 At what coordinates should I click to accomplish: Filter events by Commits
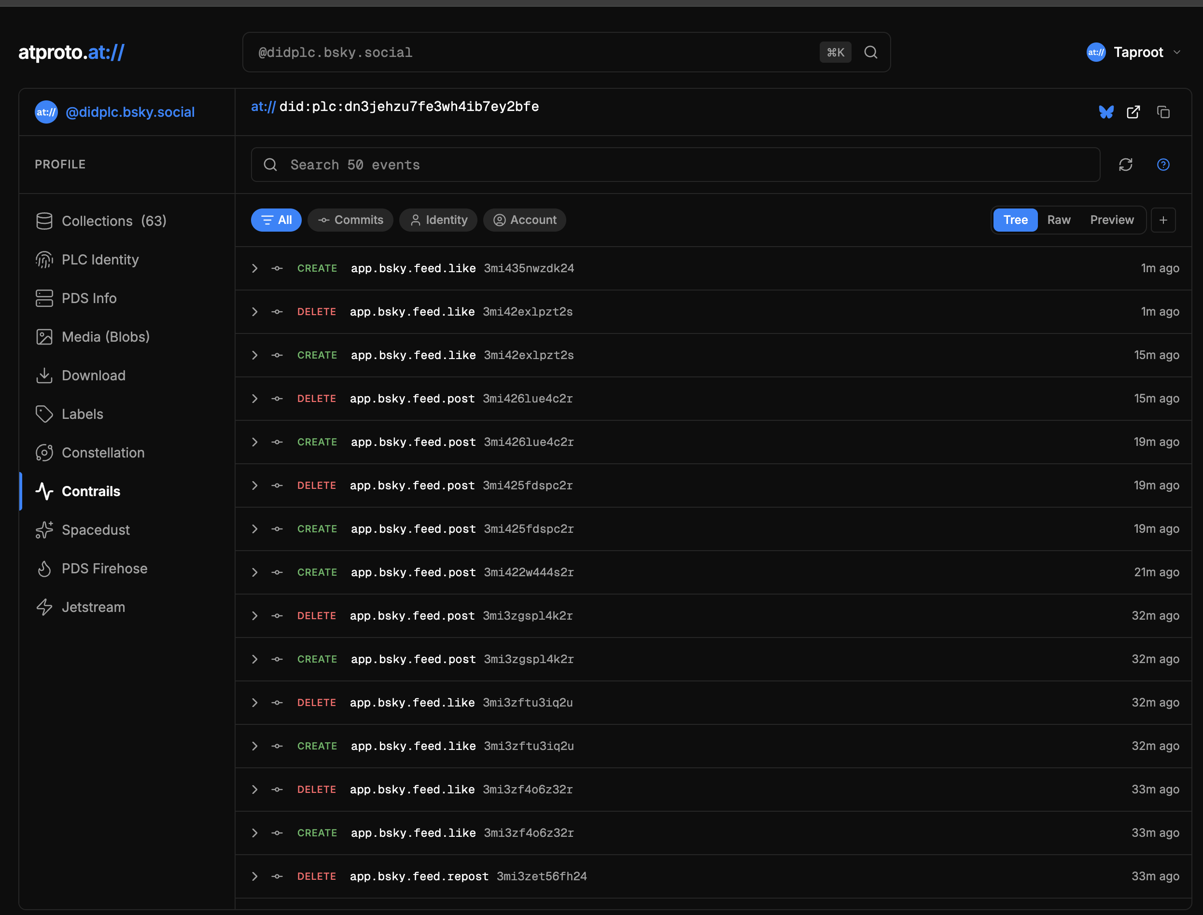pos(350,220)
